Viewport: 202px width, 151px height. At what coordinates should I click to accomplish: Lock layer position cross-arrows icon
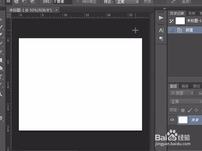point(196,110)
